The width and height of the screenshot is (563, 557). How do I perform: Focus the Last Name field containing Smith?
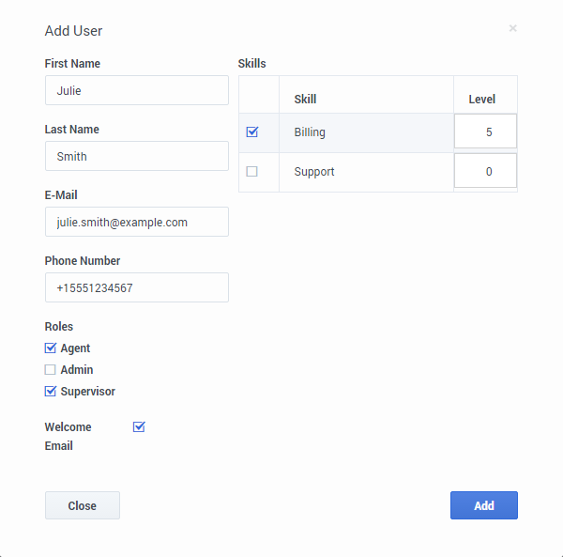click(137, 157)
